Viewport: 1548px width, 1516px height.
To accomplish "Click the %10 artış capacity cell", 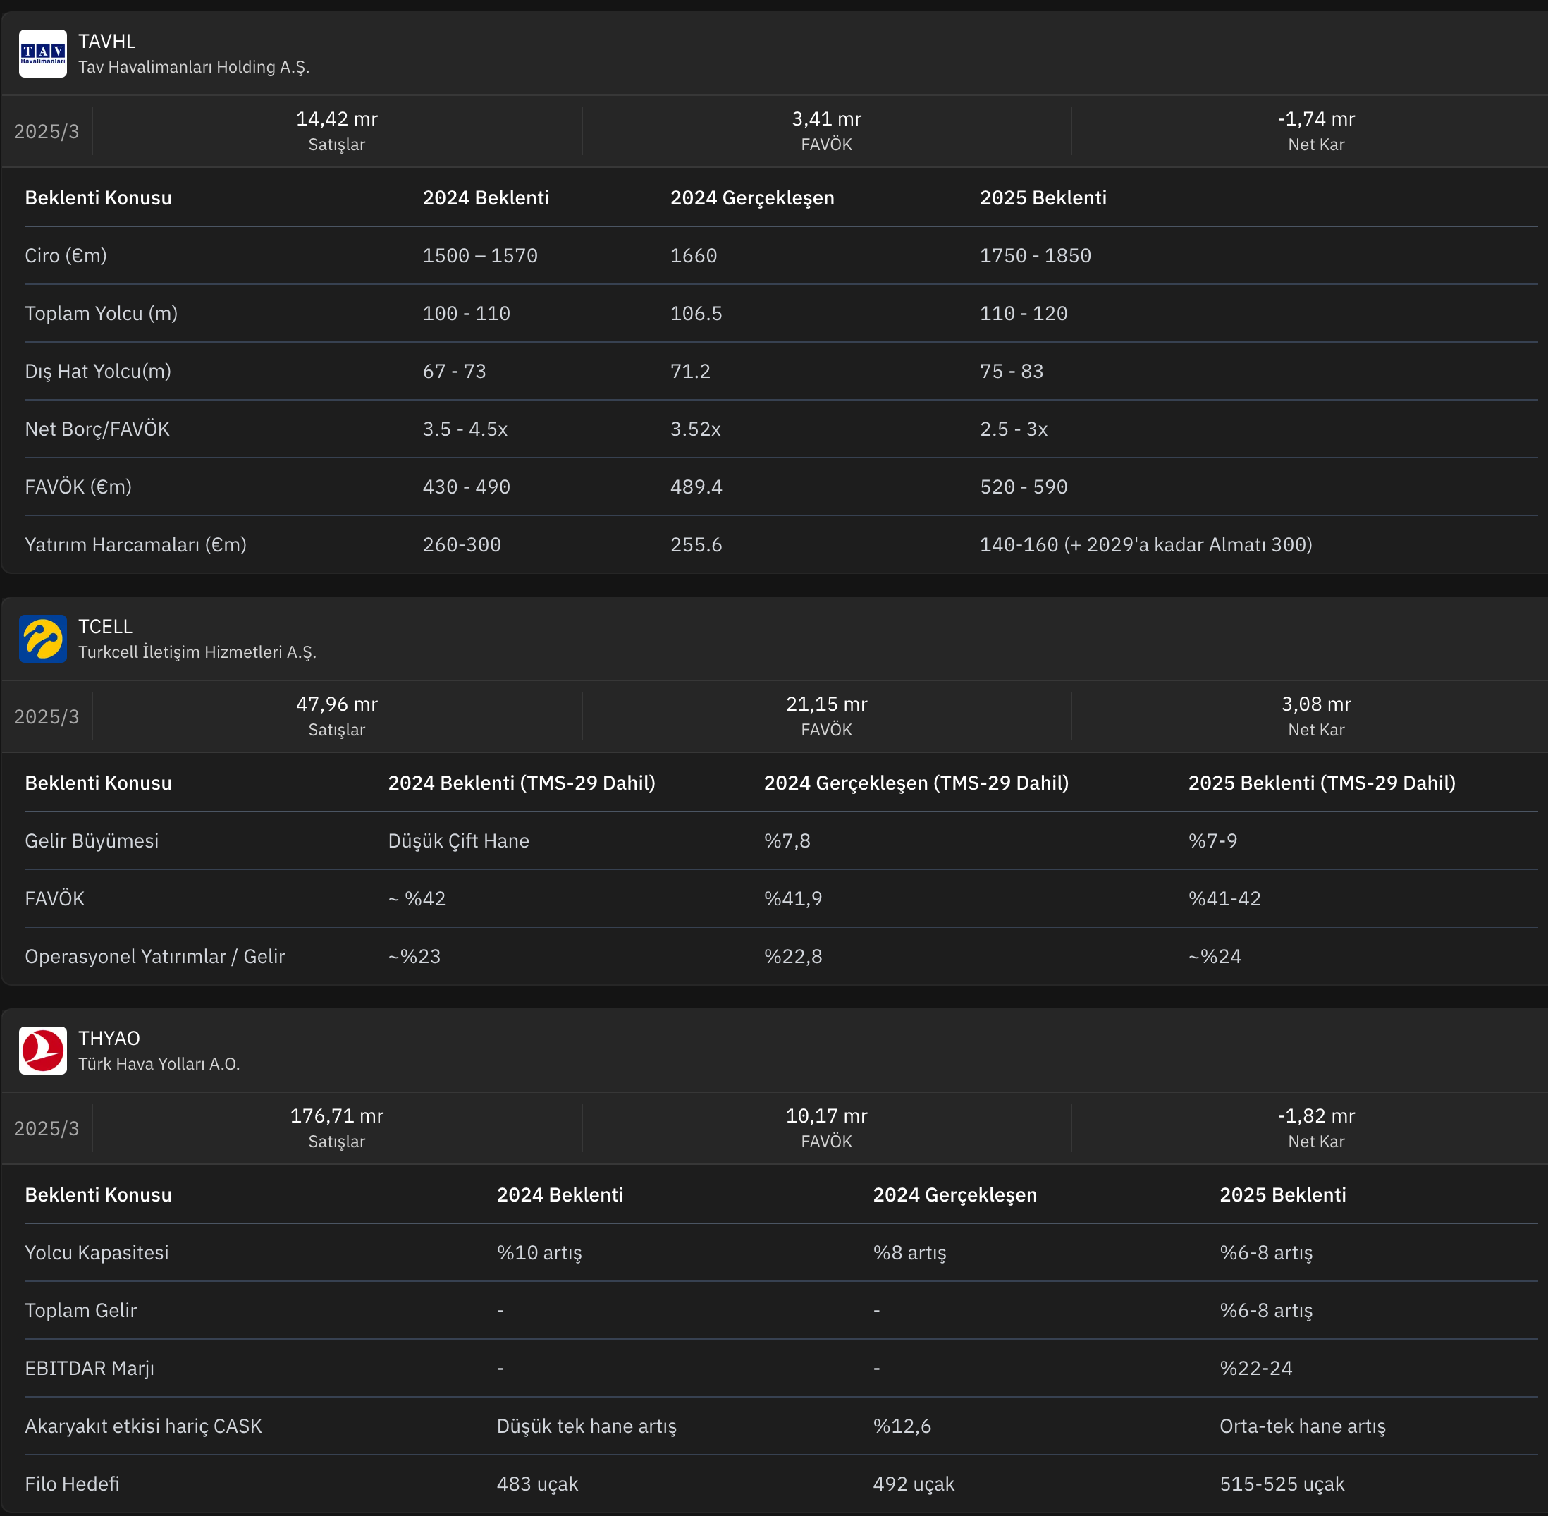I will click(x=539, y=1253).
